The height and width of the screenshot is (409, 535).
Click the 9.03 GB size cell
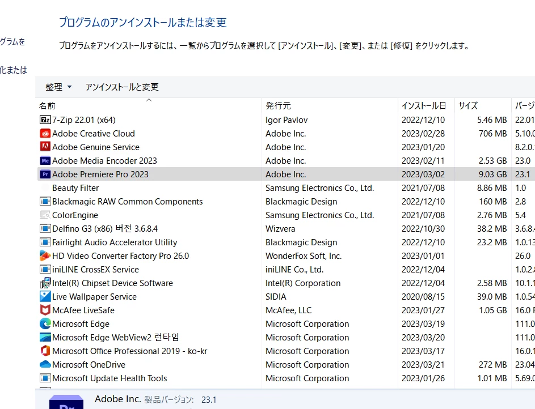[x=492, y=174]
